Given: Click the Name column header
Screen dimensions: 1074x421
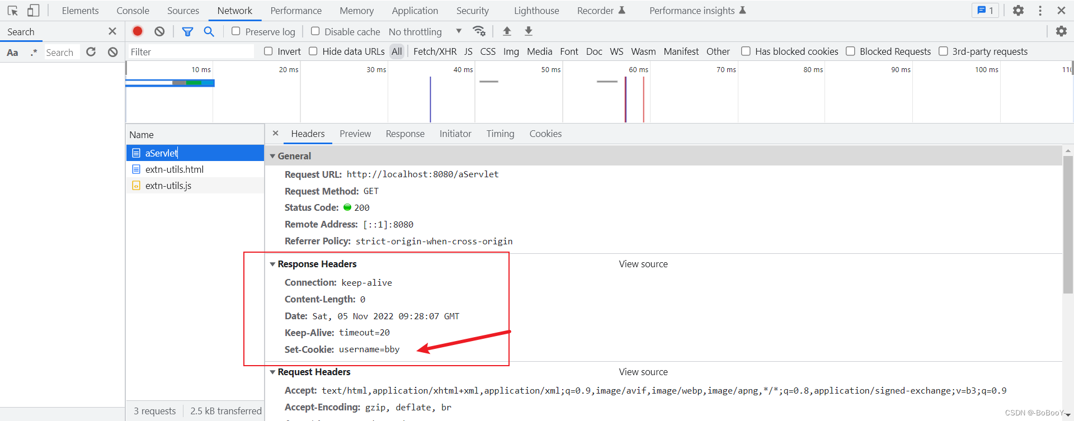Looking at the screenshot, I should pyautogui.click(x=195, y=135).
